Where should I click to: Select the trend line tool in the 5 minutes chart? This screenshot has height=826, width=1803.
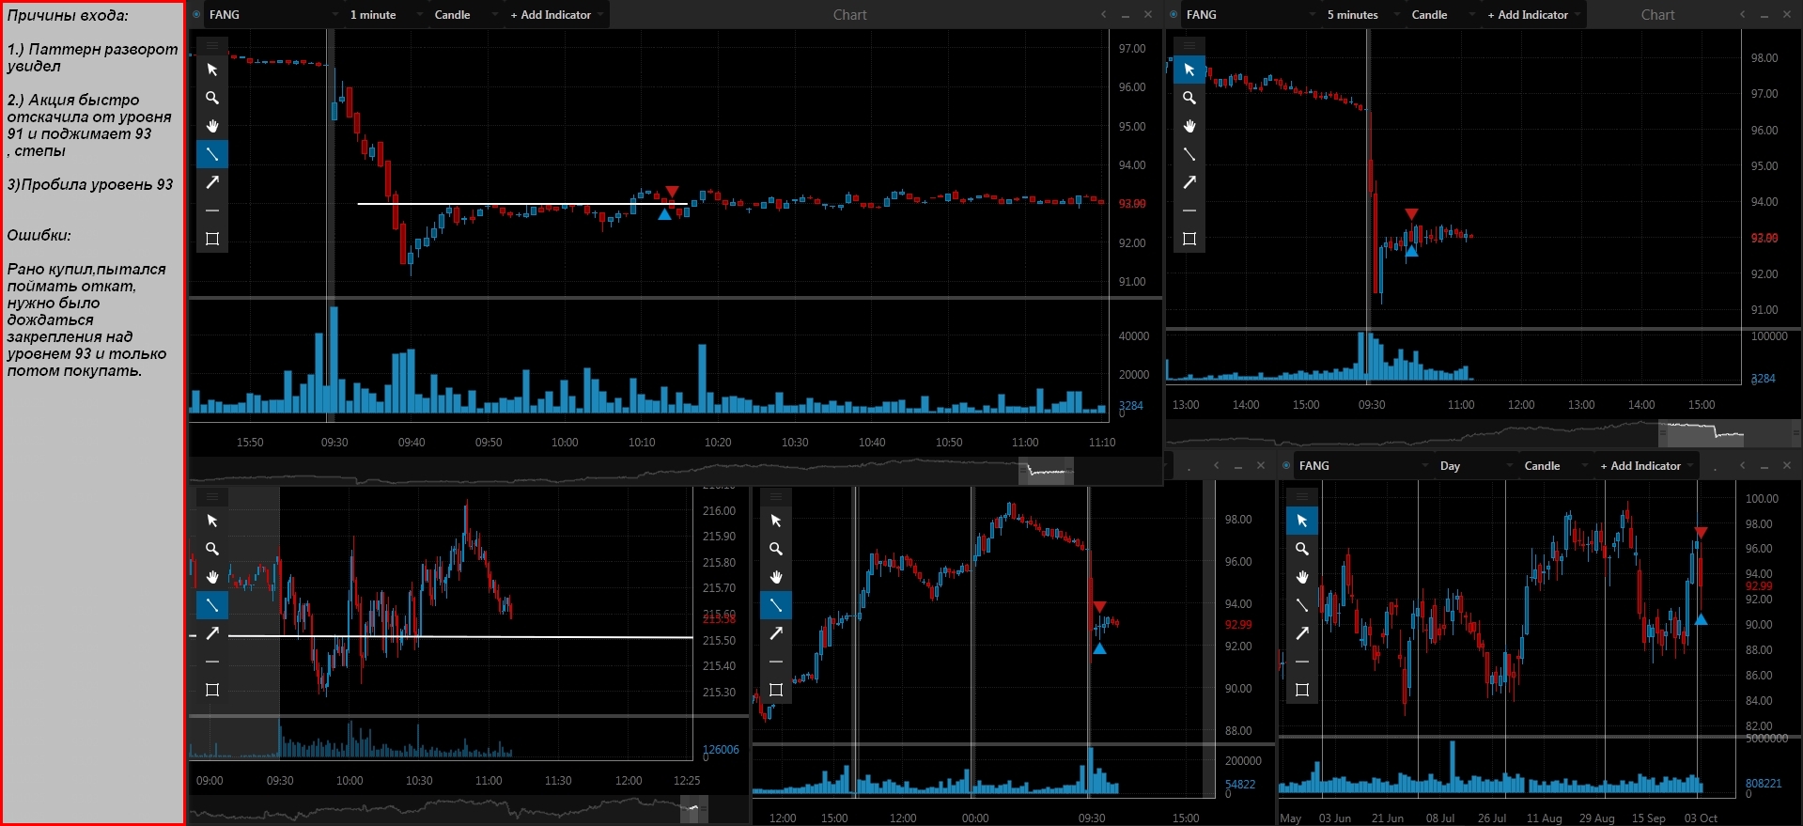1189,154
